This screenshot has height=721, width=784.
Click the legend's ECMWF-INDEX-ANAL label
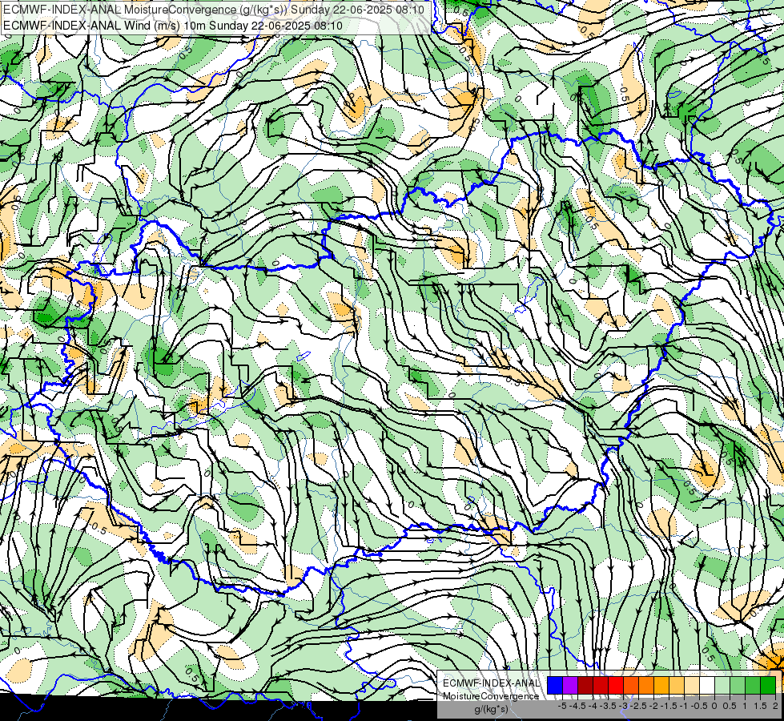point(491,683)
